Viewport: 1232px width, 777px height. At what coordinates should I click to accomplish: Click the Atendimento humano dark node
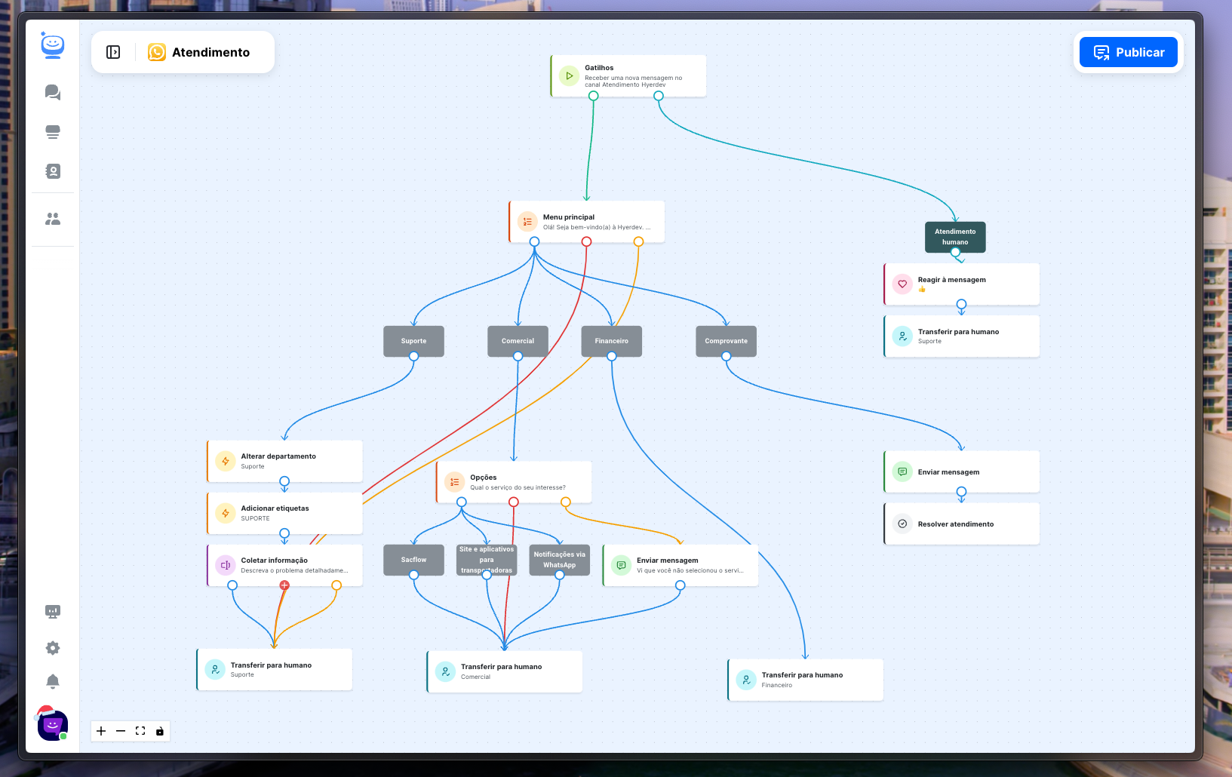955,237
